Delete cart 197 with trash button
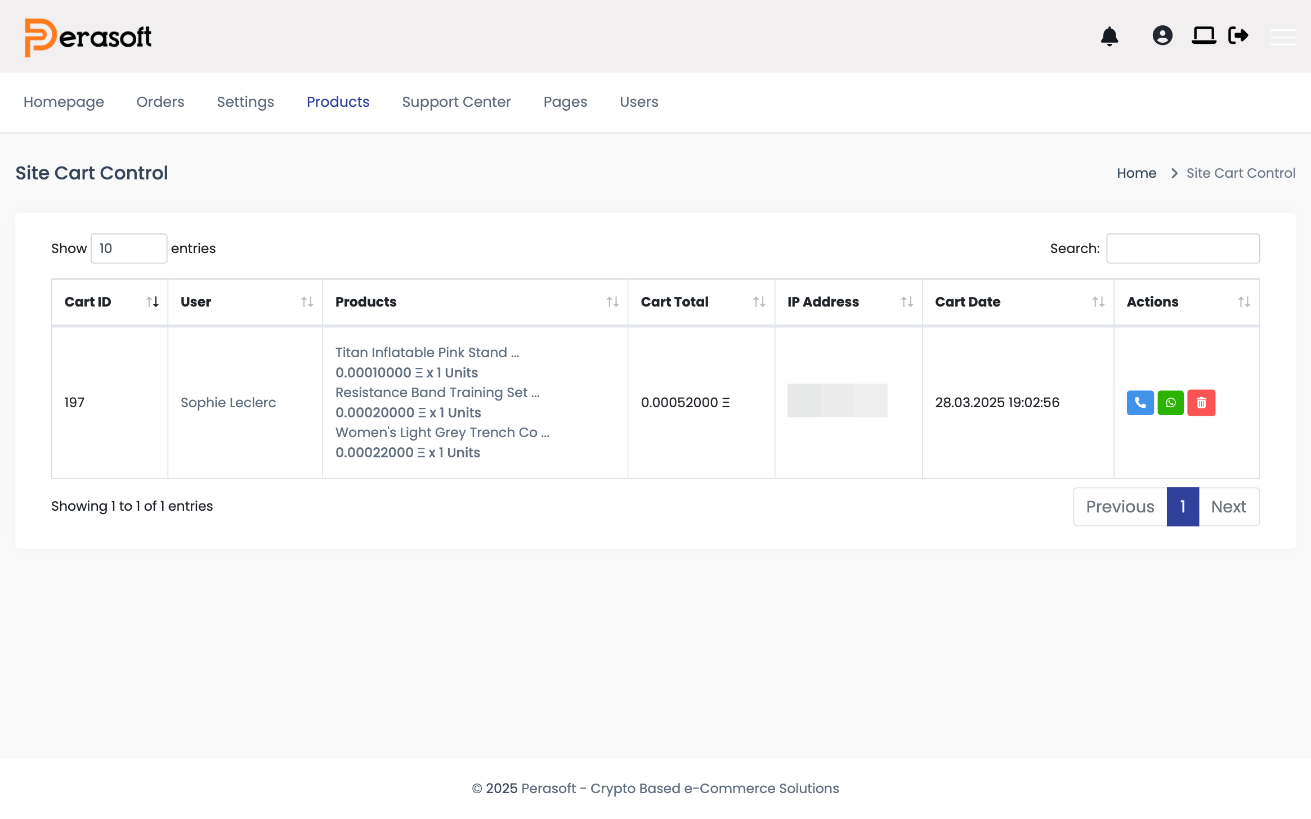The width and height of the screenshot is (1311, 819). pyautogui.click(x=1201, y=403)
